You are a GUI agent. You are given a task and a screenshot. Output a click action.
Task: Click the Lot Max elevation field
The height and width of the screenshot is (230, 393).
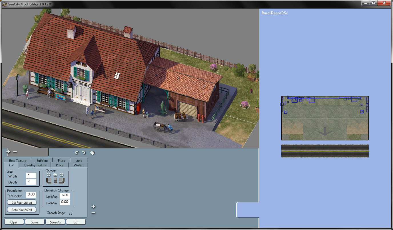point(65,196)
